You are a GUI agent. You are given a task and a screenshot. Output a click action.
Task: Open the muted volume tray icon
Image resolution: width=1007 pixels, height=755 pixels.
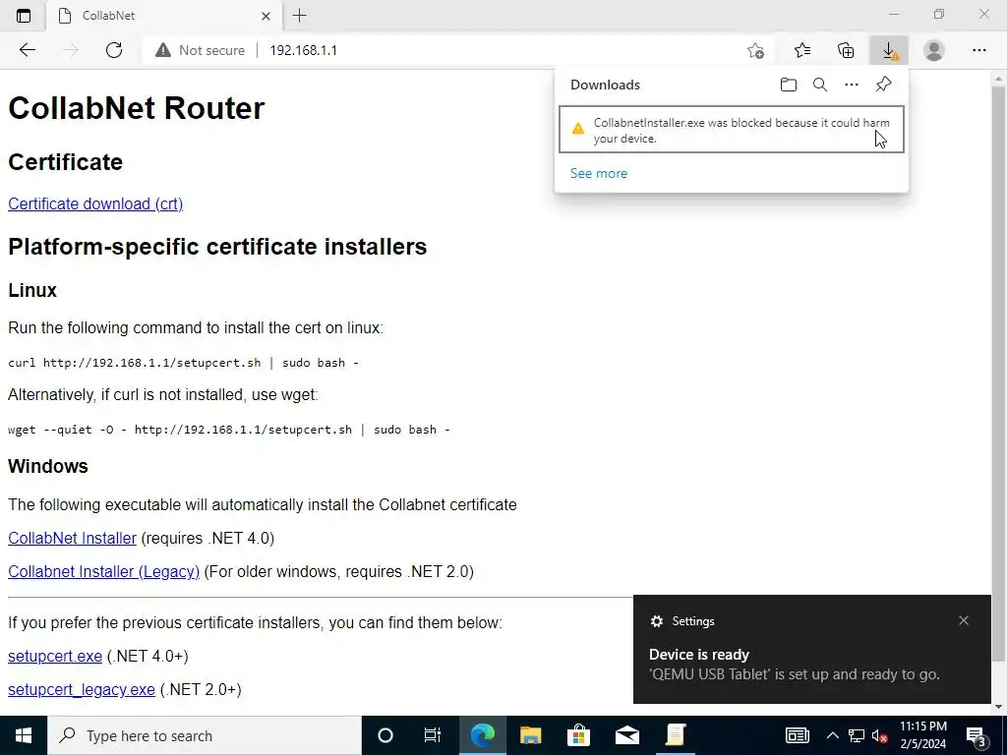(880, 735)
